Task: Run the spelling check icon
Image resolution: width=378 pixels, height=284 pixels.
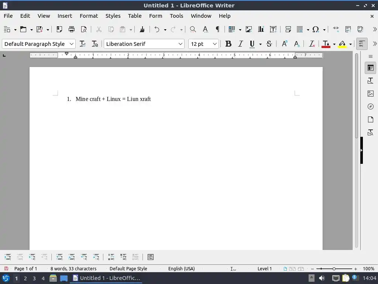Action: (x=205, y=30)
